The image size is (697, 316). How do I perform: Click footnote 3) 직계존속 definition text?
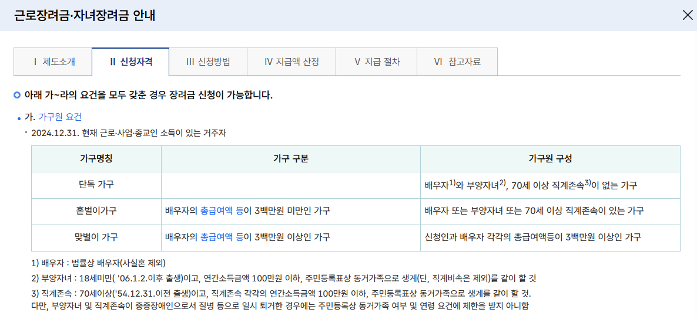pyautogui.click(x=282, y=294)
